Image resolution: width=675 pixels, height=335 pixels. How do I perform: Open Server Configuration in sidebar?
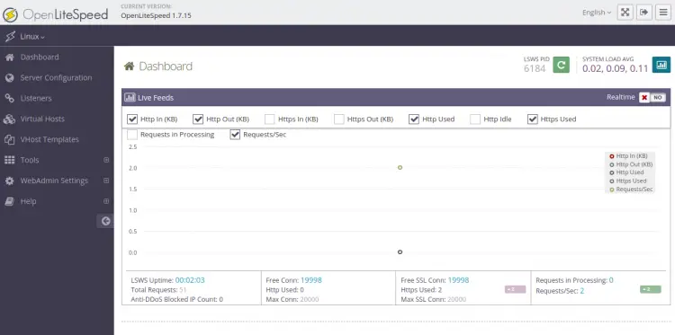[57, 78]
